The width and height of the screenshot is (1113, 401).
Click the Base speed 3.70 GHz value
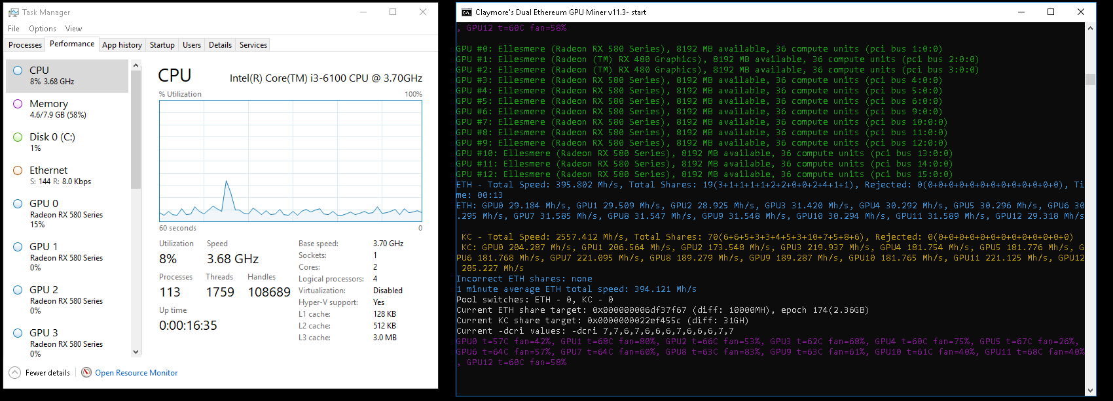tap(388, 244)
